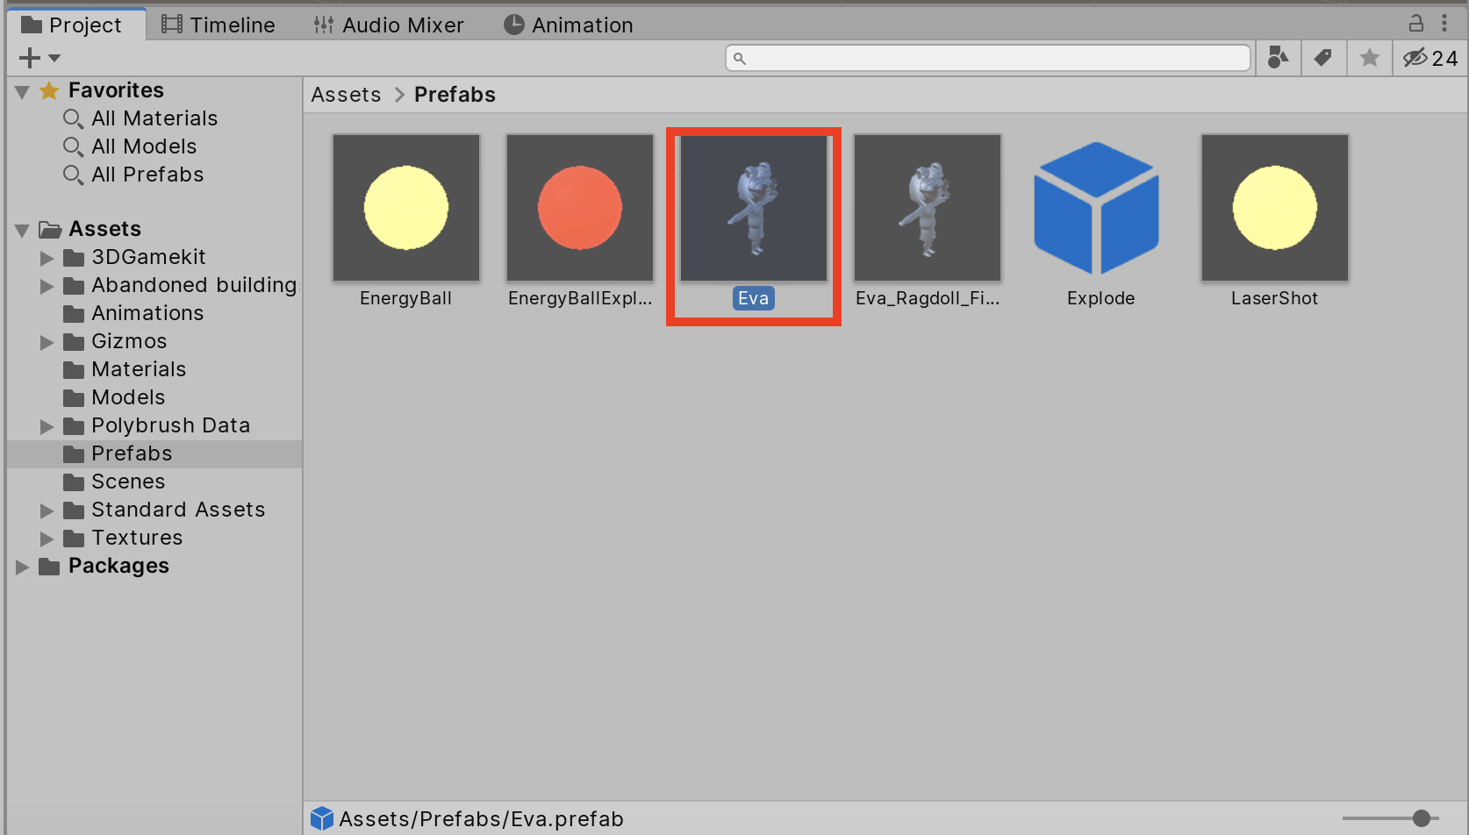Image resolution: width=1469 pixels, height=835 pixels.
Task: Select the Animations folder
Action: (147, 313)
